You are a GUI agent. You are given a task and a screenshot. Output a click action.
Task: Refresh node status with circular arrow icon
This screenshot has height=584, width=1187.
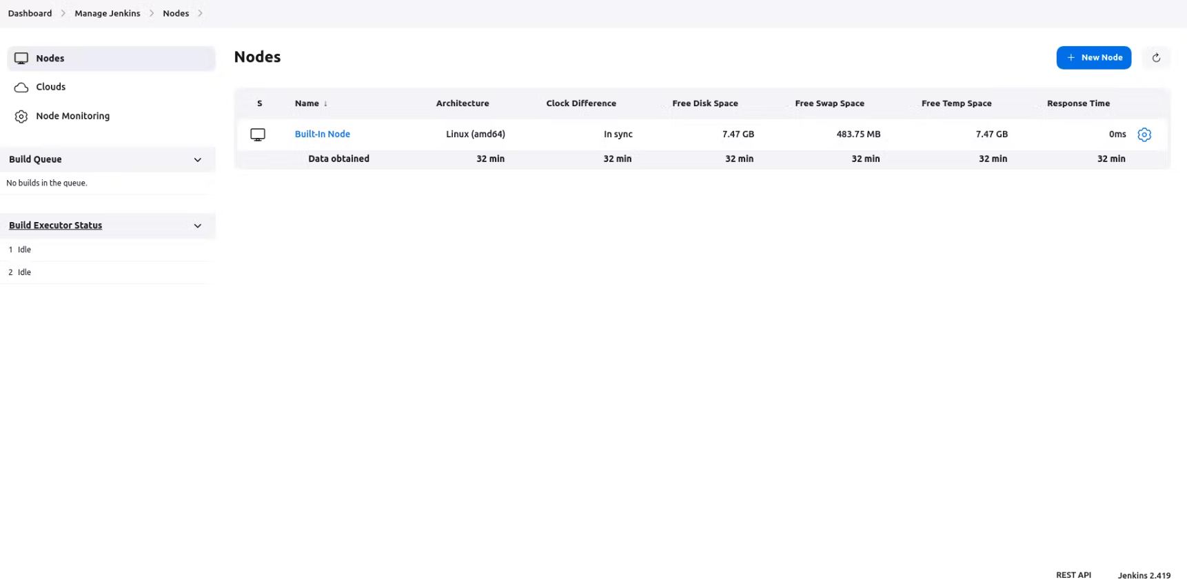(x=1156, y=58)
